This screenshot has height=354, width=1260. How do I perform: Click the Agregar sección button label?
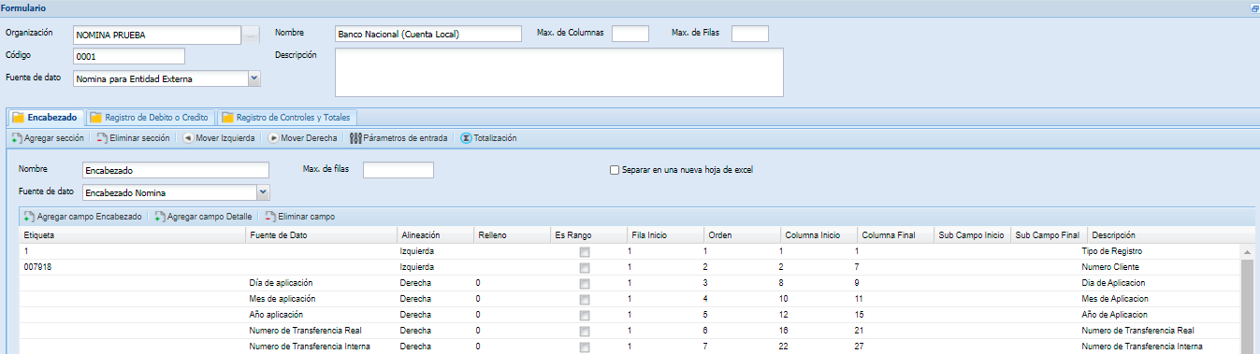pyautogui.click(x=54, y=138)
